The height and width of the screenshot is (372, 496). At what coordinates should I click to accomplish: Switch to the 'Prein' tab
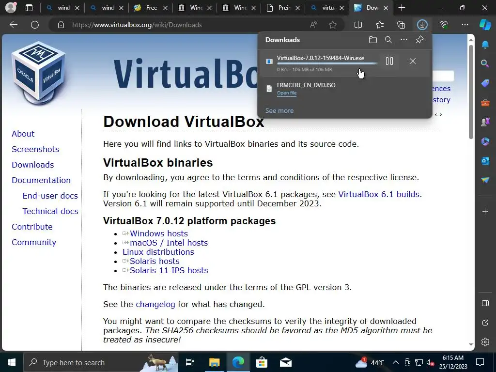(x=283, y=8)
